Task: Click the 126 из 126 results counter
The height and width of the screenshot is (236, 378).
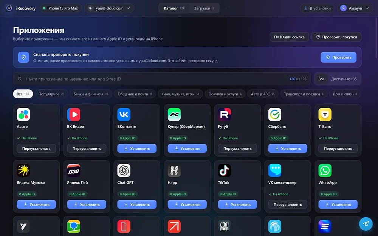Action: point(298,79)
